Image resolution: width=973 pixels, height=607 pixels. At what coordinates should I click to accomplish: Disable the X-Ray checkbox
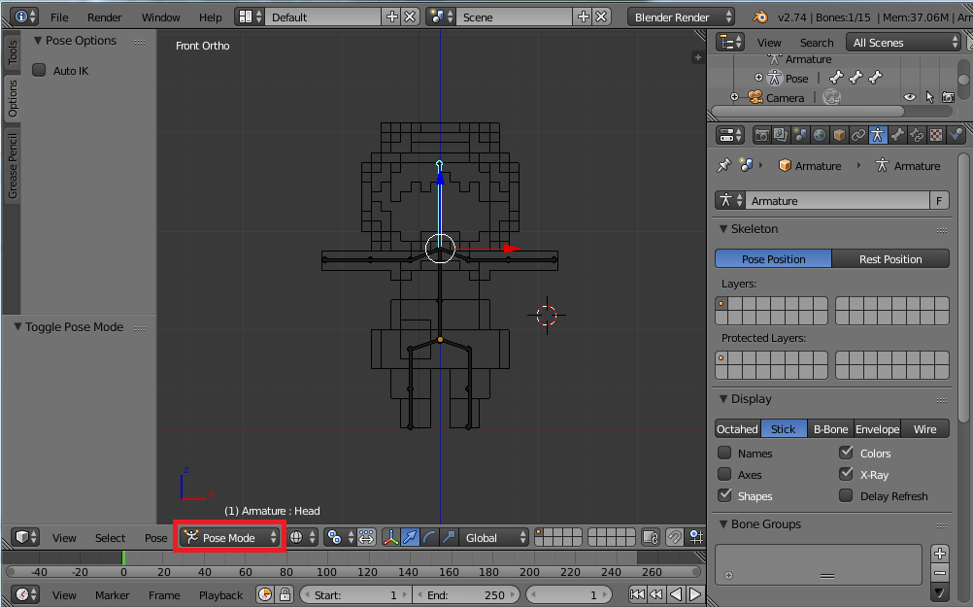point(847,474)
